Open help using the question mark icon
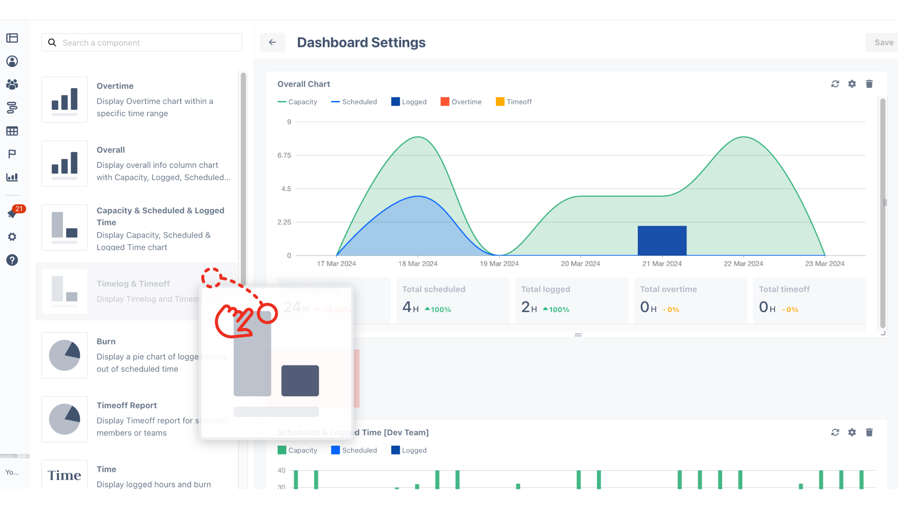Image resolution: width=898 pixels, height=505 pixels. [12, 261]
